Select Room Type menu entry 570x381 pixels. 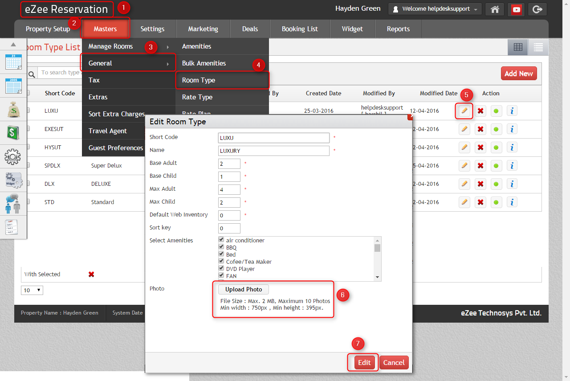(x=222, y=80)
